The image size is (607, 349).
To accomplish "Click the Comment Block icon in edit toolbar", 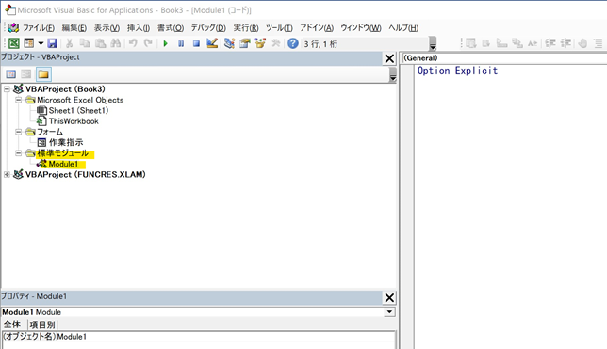I will [599, 43].
